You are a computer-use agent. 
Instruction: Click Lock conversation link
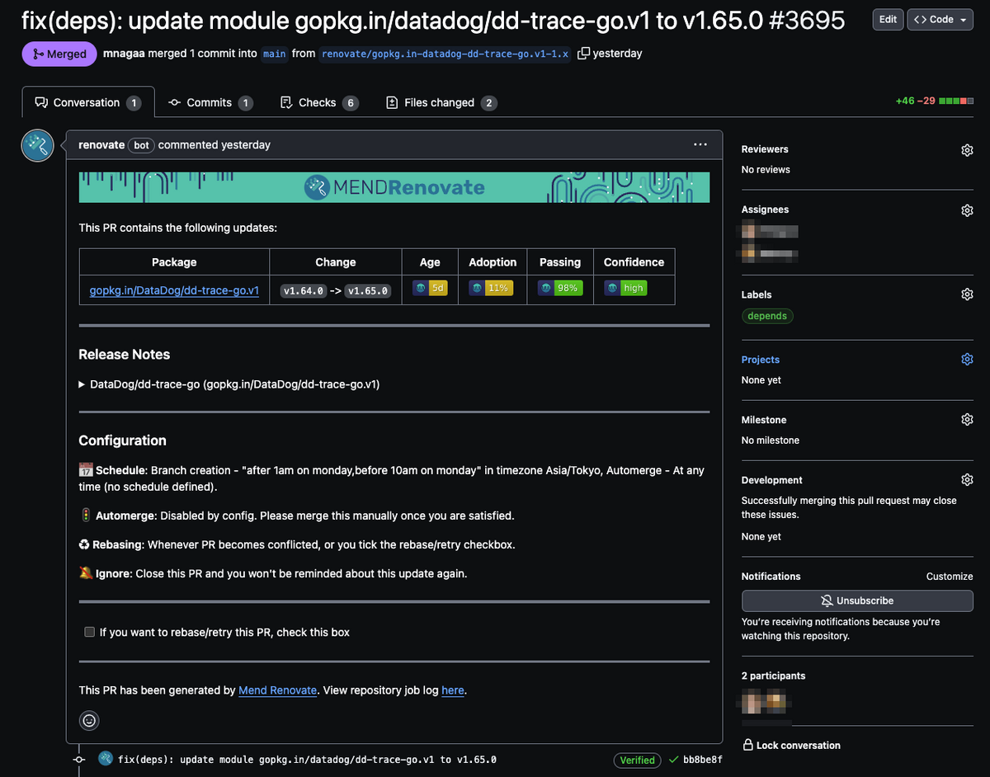click(x=791, y=745)
